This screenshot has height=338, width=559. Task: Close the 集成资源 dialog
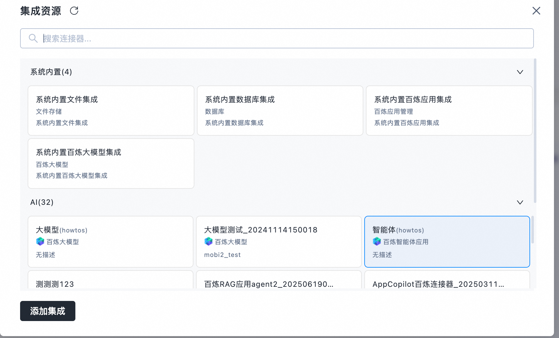coord(536,11)
